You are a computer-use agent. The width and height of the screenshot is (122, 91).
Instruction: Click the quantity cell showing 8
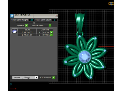pos(39,35)
